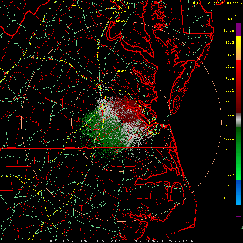
Task: Click the -109.8 legend value
Action: pos(228,198)
